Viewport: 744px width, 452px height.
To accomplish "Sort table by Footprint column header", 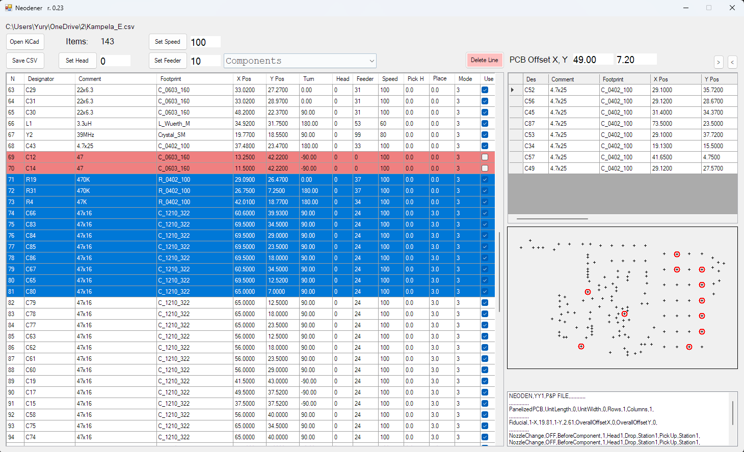I will click(171, 79).
